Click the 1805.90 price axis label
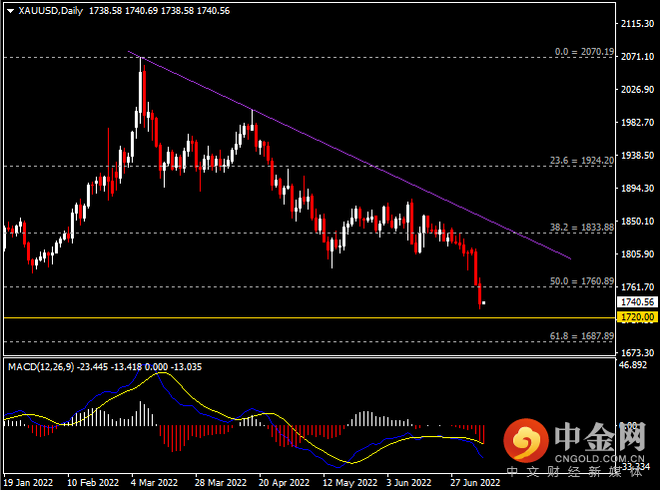The width and height of the screenshot is (660, 490). (x=637, y=254)
